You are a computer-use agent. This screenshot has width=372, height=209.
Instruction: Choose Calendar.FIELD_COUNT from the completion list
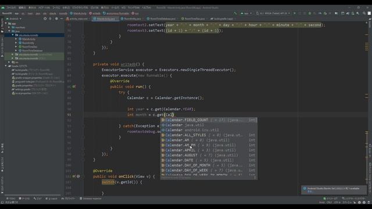209,120
